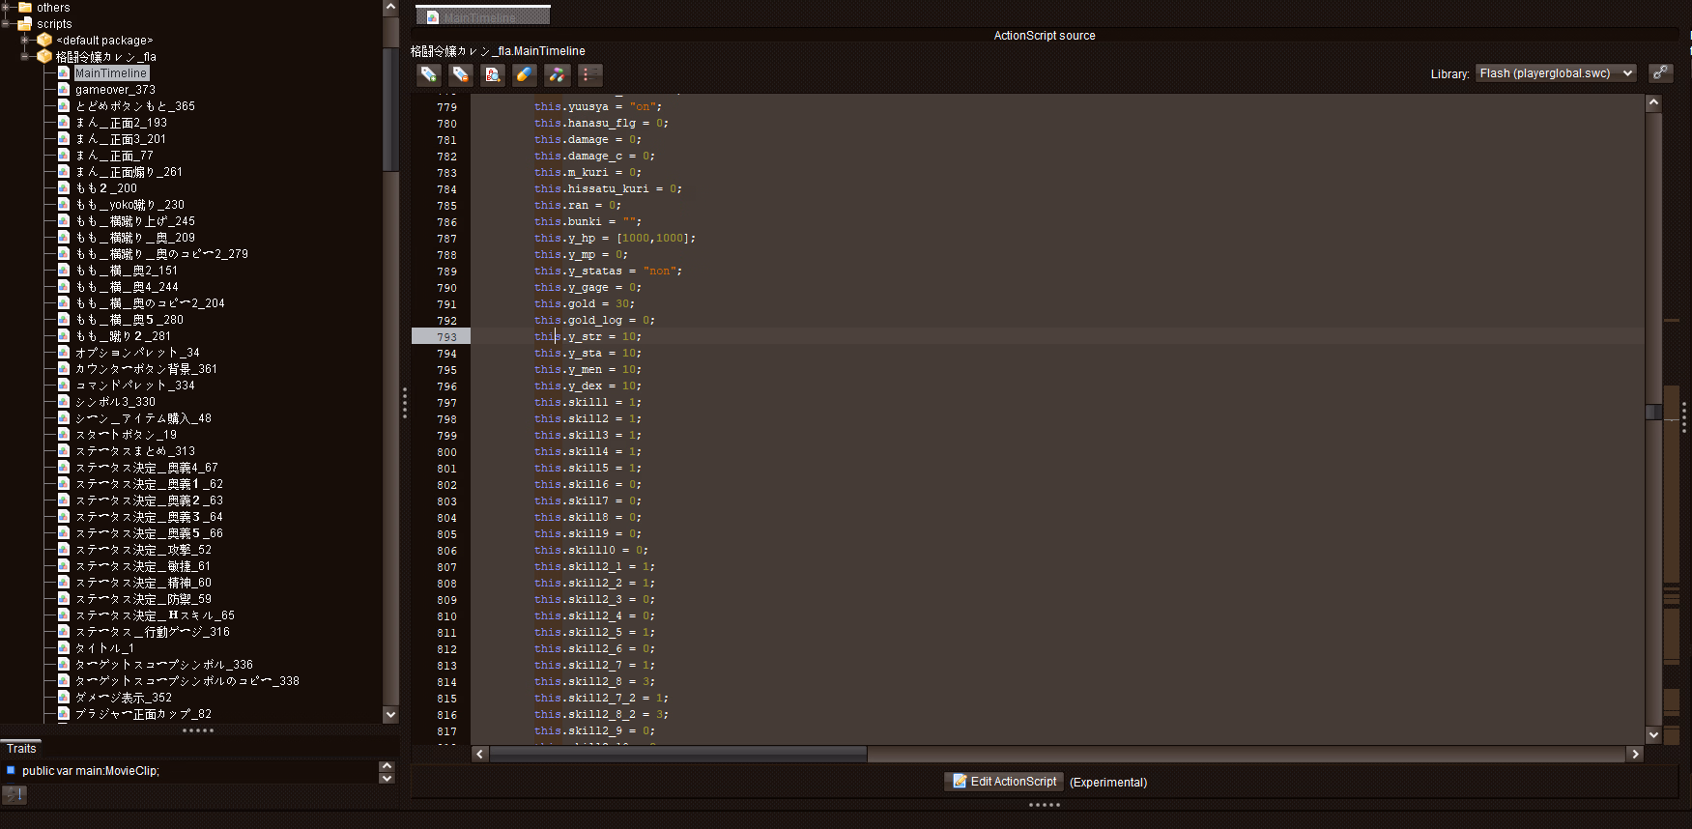This screenshot has height=829, width=1692.
Task: Open the Library playerglobal.swc dropdown
Action: click(x=1555, y=73)
